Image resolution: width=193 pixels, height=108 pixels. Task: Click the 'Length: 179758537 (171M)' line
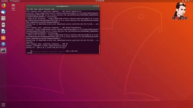tap(46, 46)
